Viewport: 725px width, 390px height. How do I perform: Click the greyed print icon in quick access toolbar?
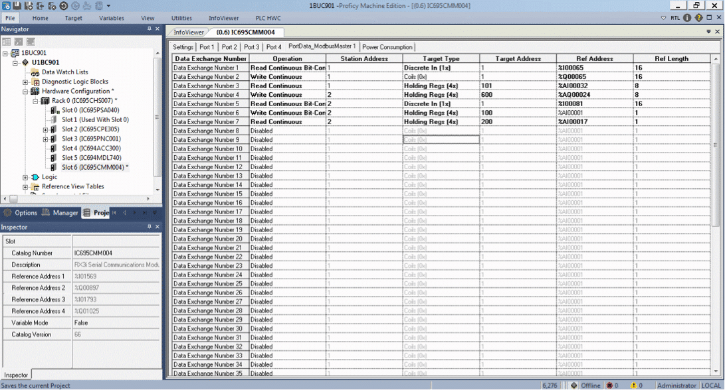tap(87, 5)
